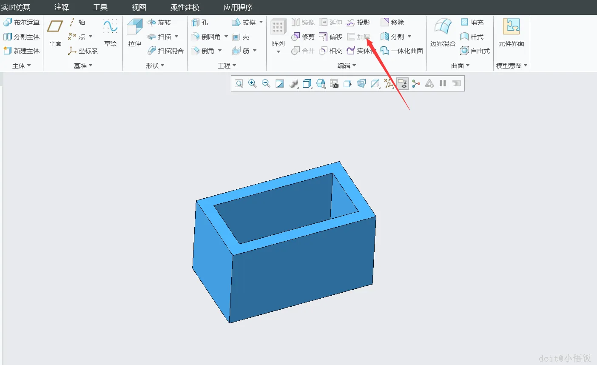Expand the 工程 group menu
The image size is (597, 365).
pos(227,66)
